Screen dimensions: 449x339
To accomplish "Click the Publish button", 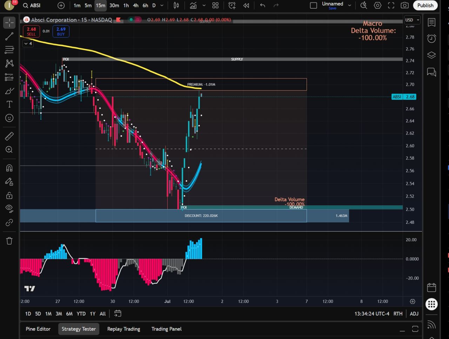I will (425, 5).
